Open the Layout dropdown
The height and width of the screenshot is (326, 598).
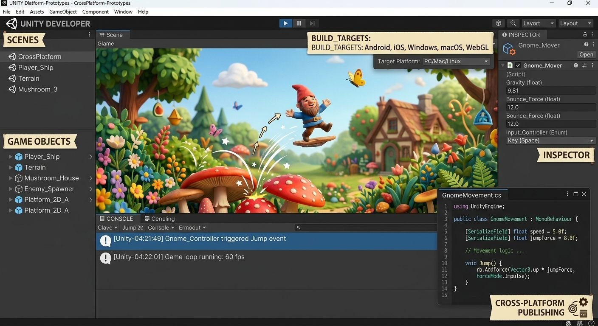(x=575, y=23)
